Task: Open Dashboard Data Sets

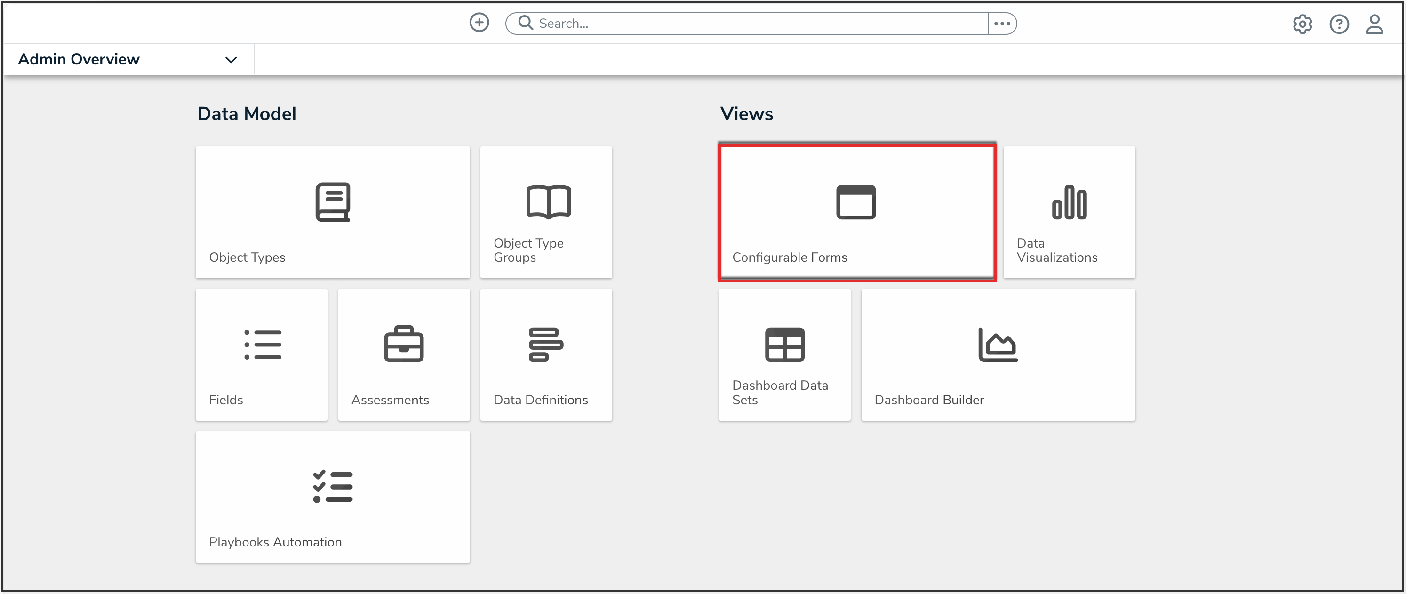Action: point(784,355)
